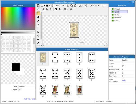The width and height of the screenshot is (136, 104).
Task: Pick the Eyedropper color picker tool
Action: pos(38,43)
